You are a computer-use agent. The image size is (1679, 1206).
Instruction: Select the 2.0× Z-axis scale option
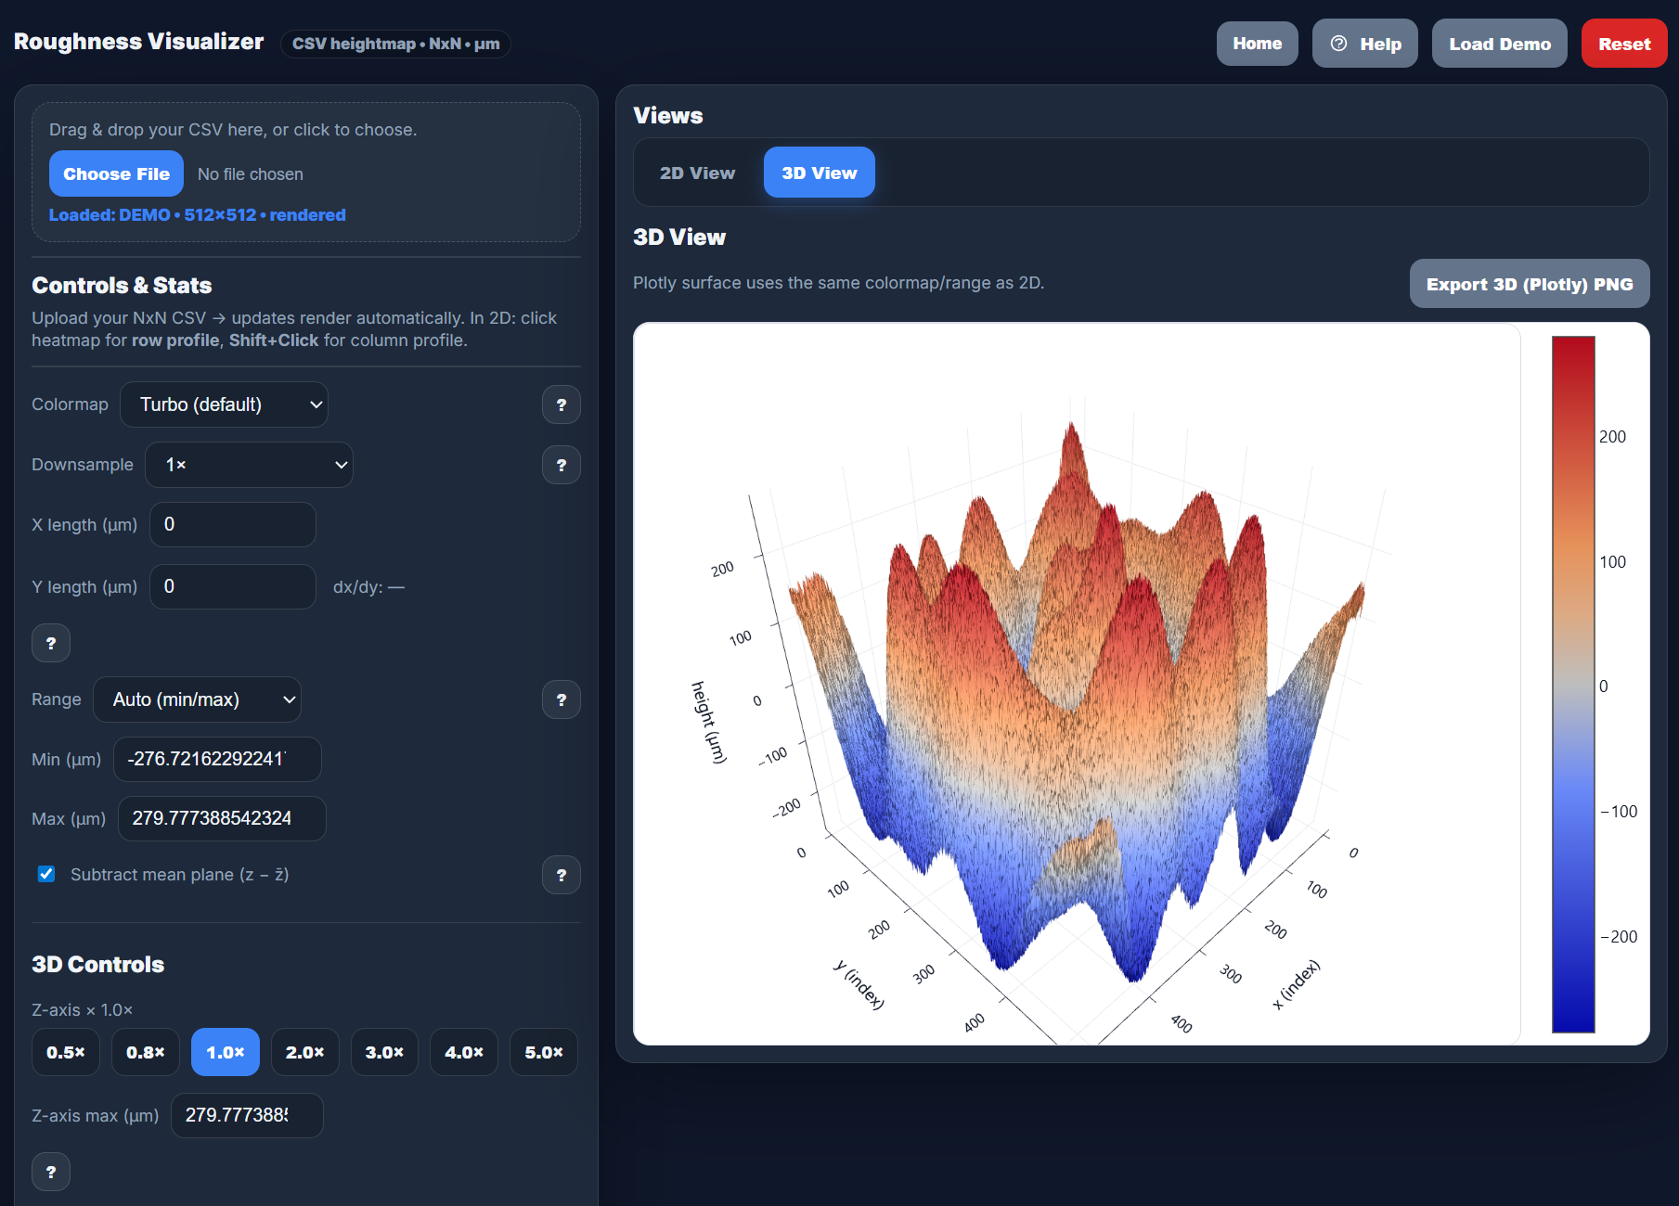[x=304, y=1052]
